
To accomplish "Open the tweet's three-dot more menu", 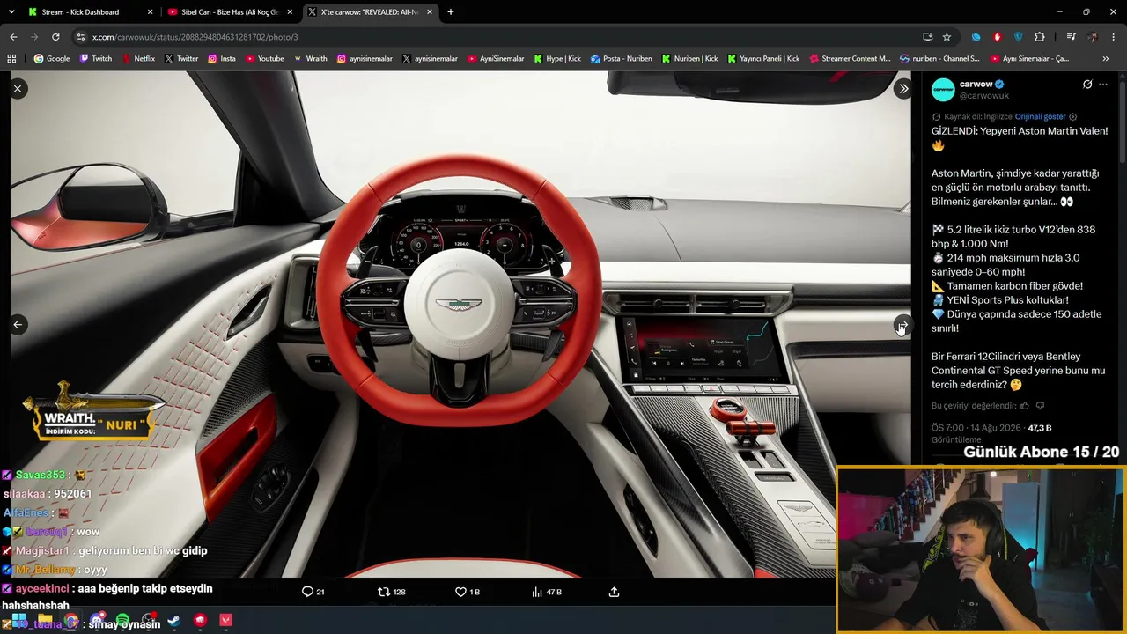I will click(1103, 85).
